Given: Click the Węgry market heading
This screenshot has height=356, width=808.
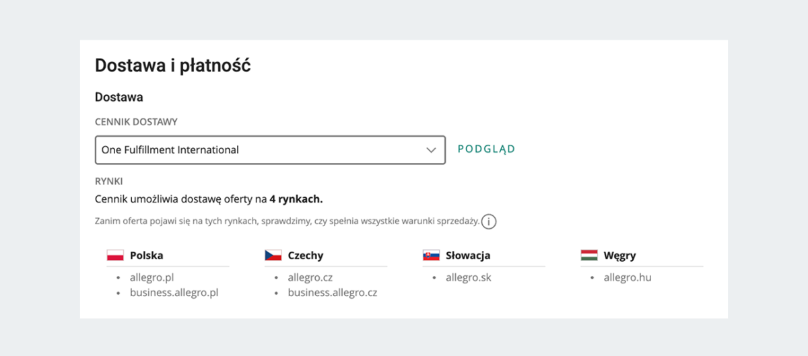Looking at the screenshot, I should pos(620,256).
